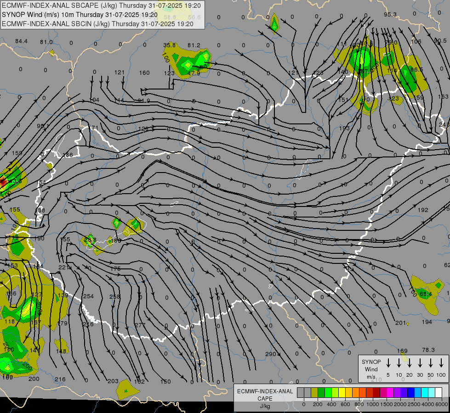Click the 84.4 value on the map
Image resolution: width=450 pixels, height=413 pixels.
click(x=21, y=41)
